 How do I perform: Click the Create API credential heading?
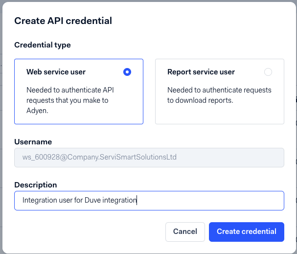(63, 21)
